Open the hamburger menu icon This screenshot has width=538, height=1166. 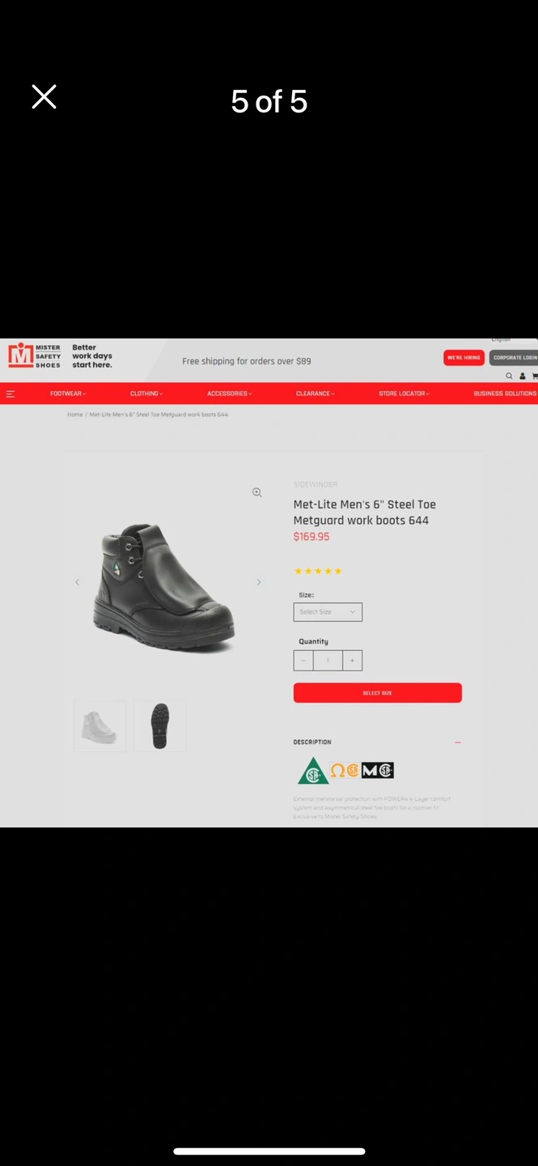tap(11, 394)
